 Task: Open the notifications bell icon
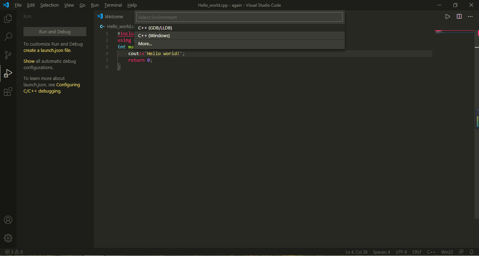472,252
